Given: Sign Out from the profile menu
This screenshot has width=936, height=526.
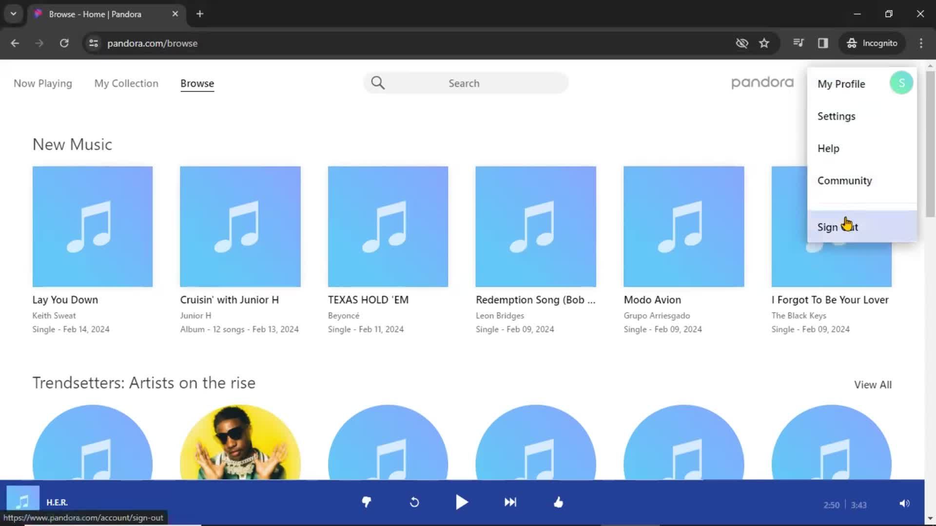Looking at the screenshot, I should 862,226.
